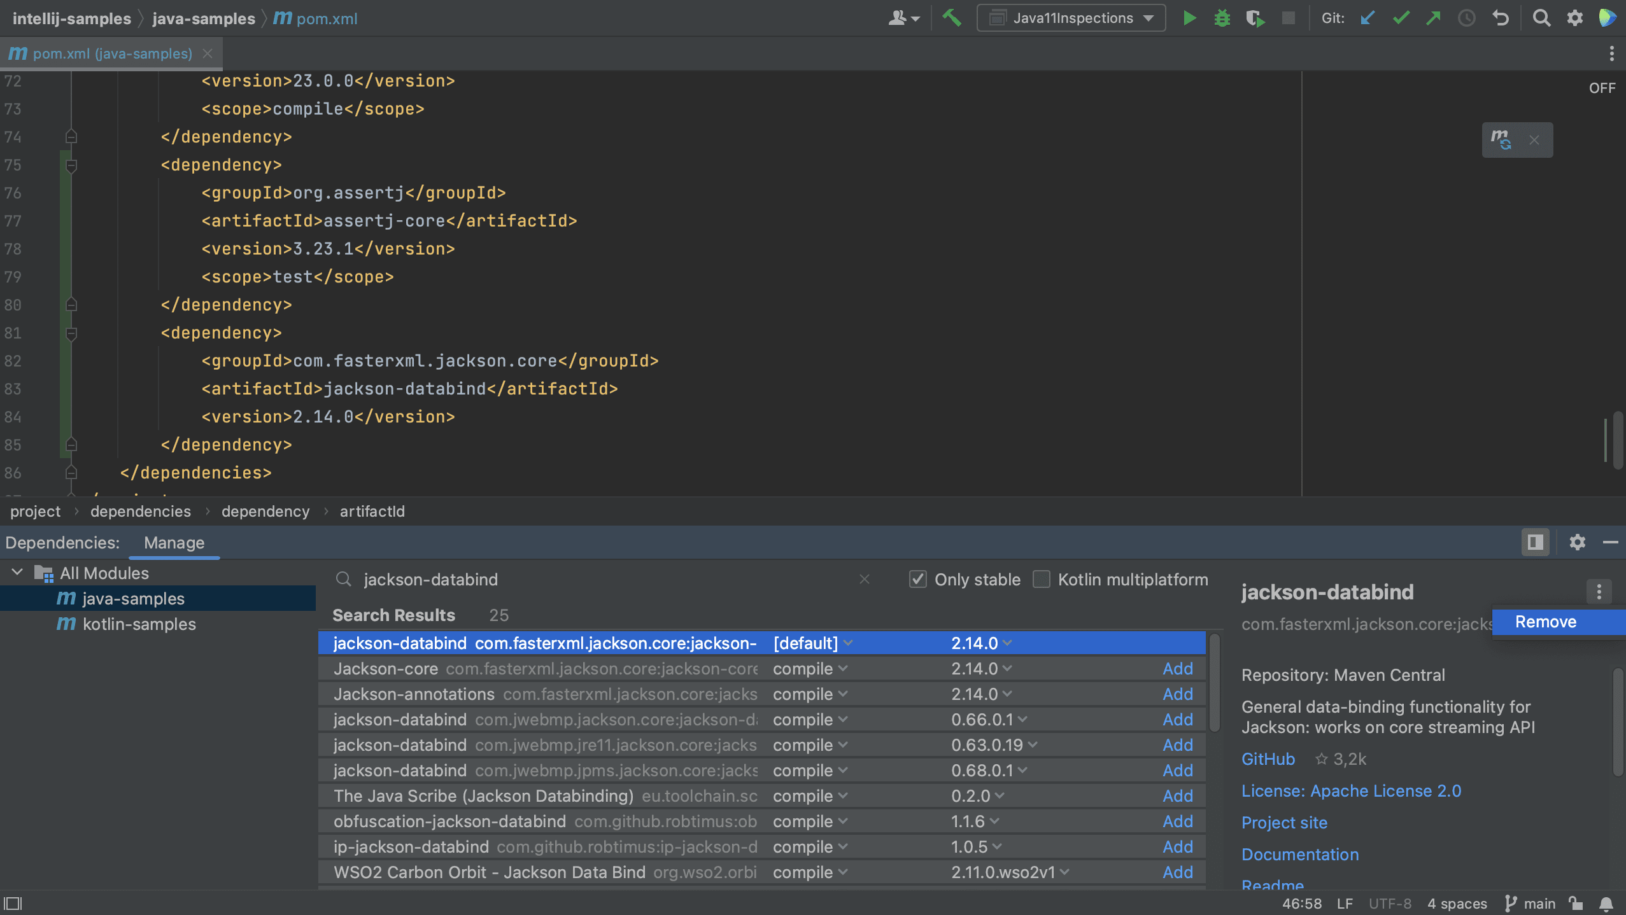
Task: Start debugging with the bug icon
Action: (x=1222, y=18)
